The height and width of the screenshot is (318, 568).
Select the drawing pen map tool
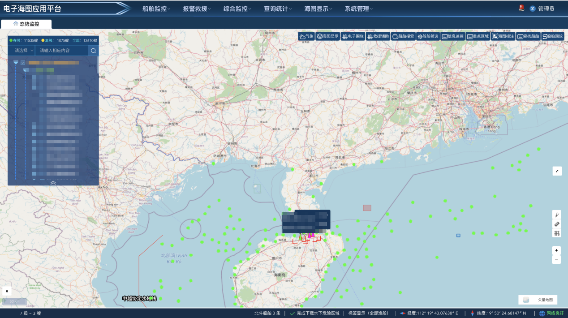point(557,215)
